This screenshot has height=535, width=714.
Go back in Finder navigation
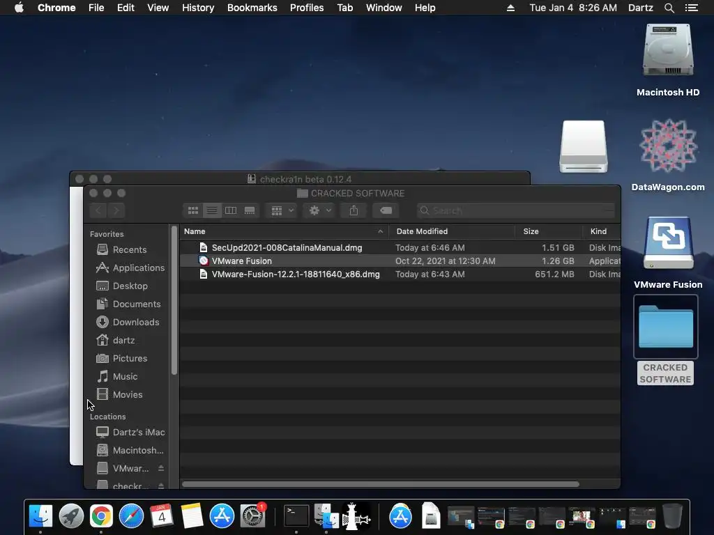coord(98,210)
